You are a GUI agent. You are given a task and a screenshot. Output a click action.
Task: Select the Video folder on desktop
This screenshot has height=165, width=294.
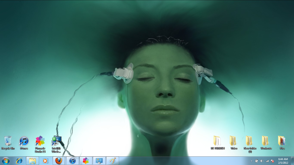pyautogui.click(x=233, y=141)
